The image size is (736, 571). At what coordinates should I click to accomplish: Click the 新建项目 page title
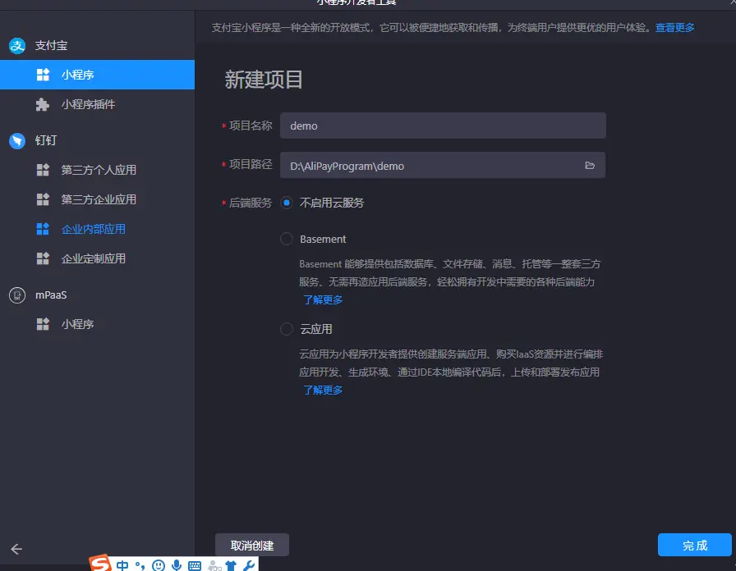pos(264,80)
